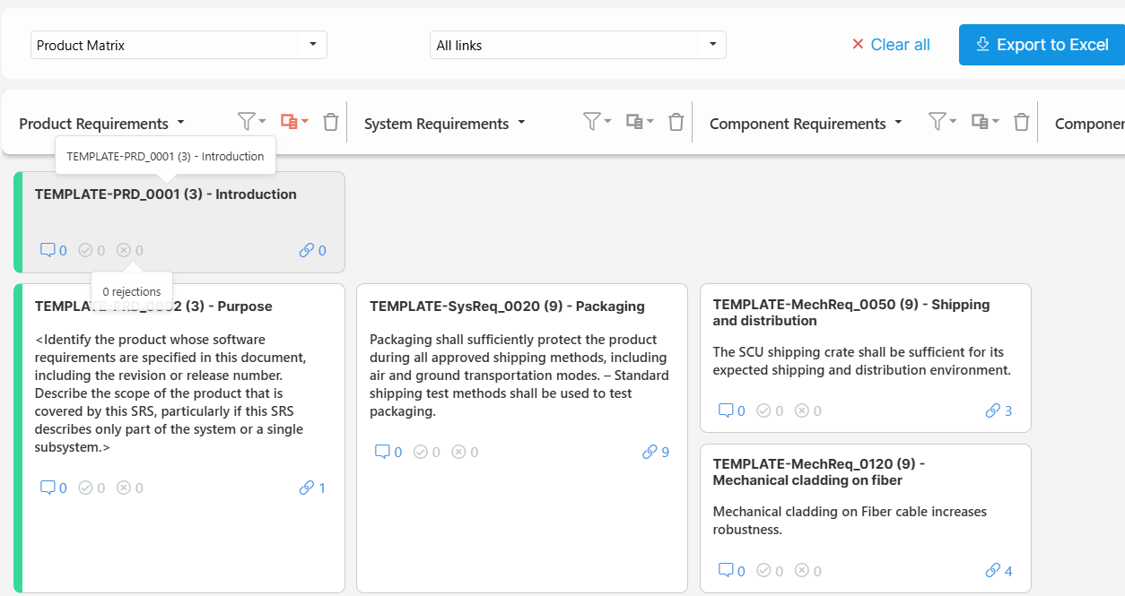Expand Component Requirements column header menu
Screen dimensions: 1125x596
[x=806, y=124]
